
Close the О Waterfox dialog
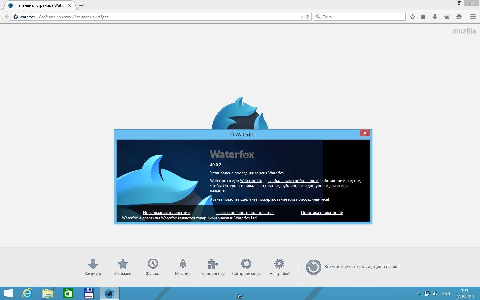(x=365, y=133)
